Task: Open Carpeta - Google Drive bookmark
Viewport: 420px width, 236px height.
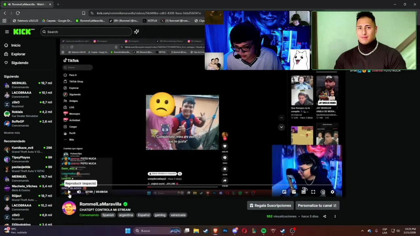Action: pyautogui.click(x=57, y=21)
